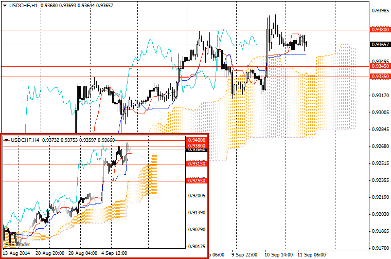Click the 10 Sep 14:00 time label
The image size is (391, 259).
tap(278, 254)
